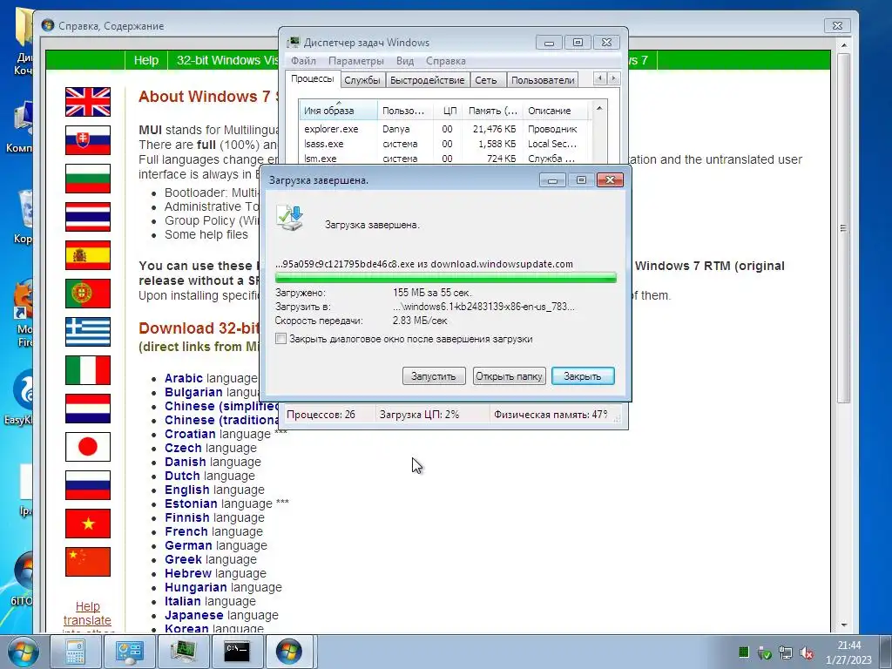Viewport: 892px width, 669px height.
Task: Click the Japanese flag icon
Action: click(x=88, y=447)
